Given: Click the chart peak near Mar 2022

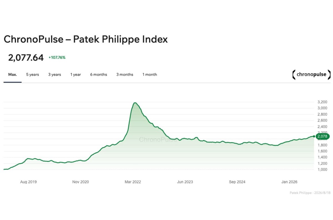Looking at the screenshot, I should tap(135, 103).
